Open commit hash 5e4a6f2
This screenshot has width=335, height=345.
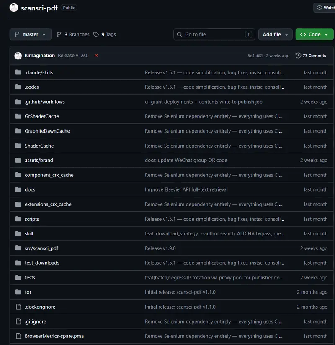pyautogui.click(x=255, y=56)
